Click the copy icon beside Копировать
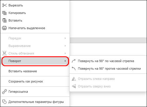147x107 pixels. [4, 13]
